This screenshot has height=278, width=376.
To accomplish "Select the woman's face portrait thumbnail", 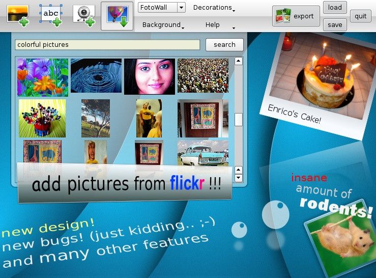I will (x=150, y=76).
